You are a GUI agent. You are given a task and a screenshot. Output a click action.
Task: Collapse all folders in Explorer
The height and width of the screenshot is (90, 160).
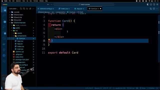(x=30, y=9)
